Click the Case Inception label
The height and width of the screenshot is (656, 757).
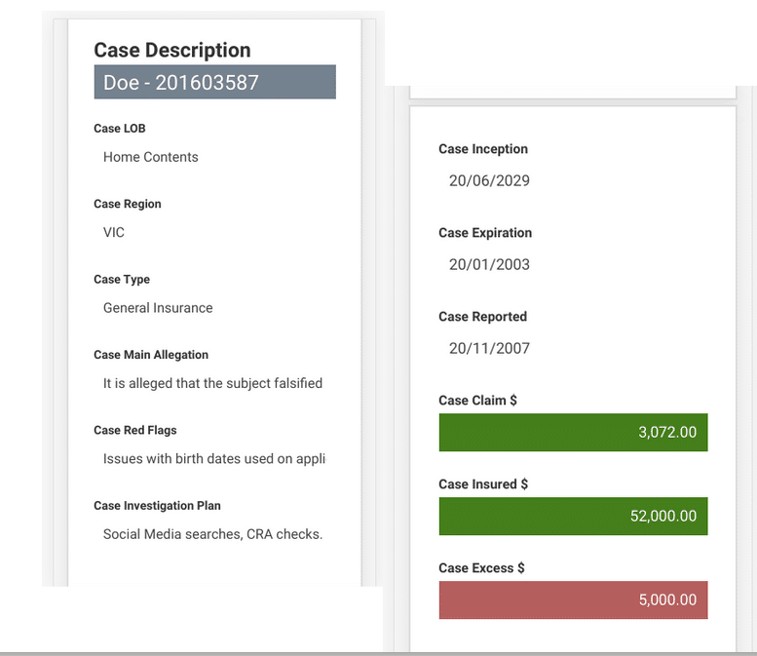[483, 149]
